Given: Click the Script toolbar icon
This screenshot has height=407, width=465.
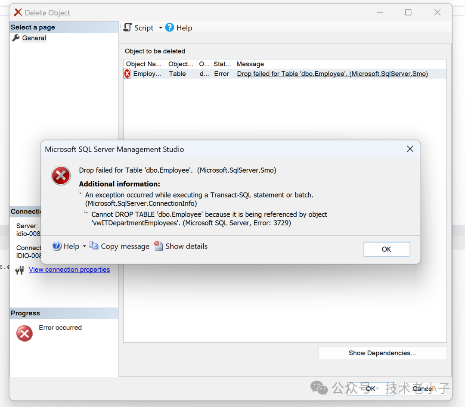Looking at the screenshot, I should click(128, 28).
